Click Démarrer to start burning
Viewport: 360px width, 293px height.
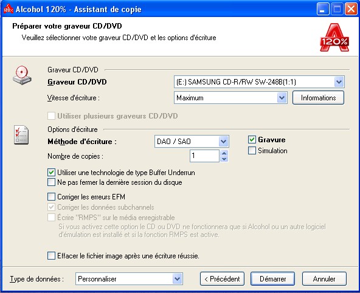point(273,279)
